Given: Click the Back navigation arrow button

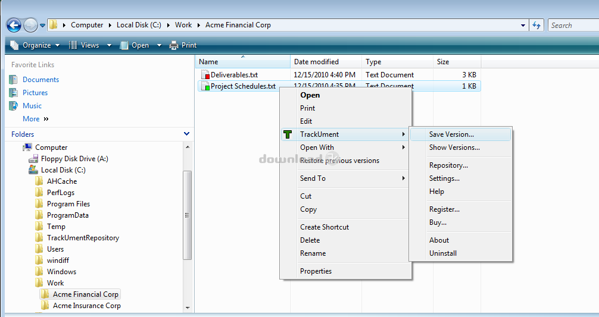Looking at the screenshot, I should point(14,26).
